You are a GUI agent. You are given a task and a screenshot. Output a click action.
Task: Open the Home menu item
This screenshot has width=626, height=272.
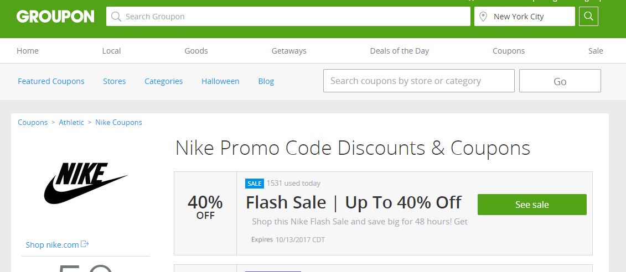coord(28,51)
